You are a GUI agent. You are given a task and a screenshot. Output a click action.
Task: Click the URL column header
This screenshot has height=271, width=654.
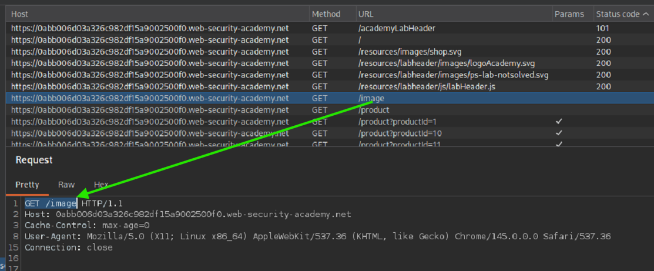tap(365, 14)
